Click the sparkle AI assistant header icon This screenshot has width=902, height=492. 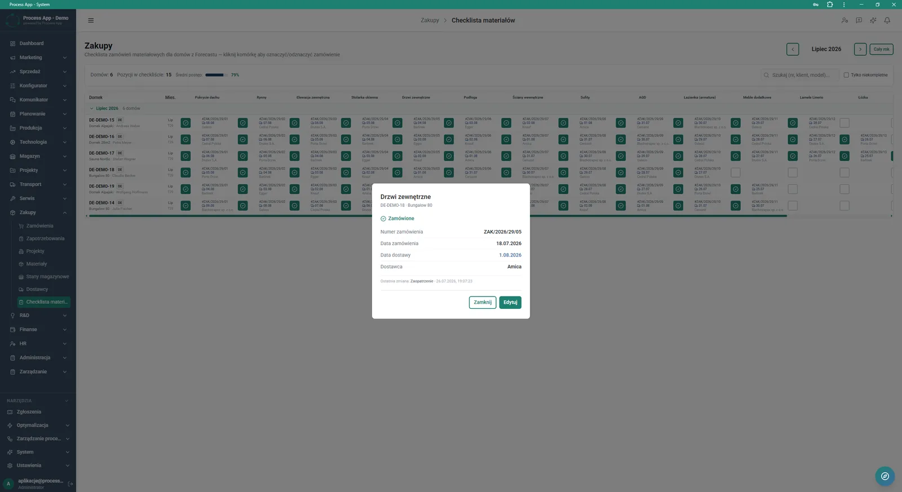873,20
